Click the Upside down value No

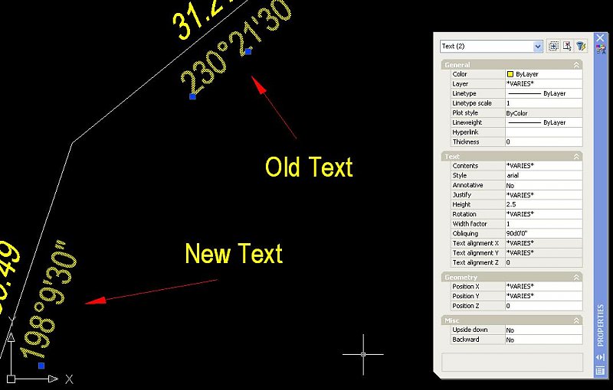pyautogui.click(x=543, y=330)
